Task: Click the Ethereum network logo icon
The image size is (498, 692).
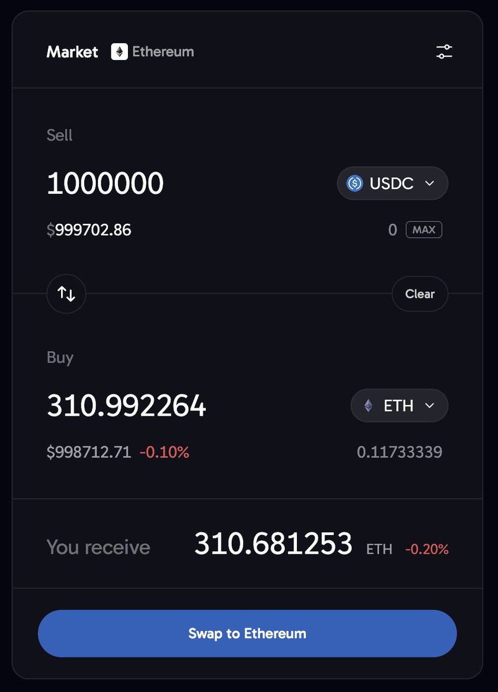Action: tap(119, 52)
